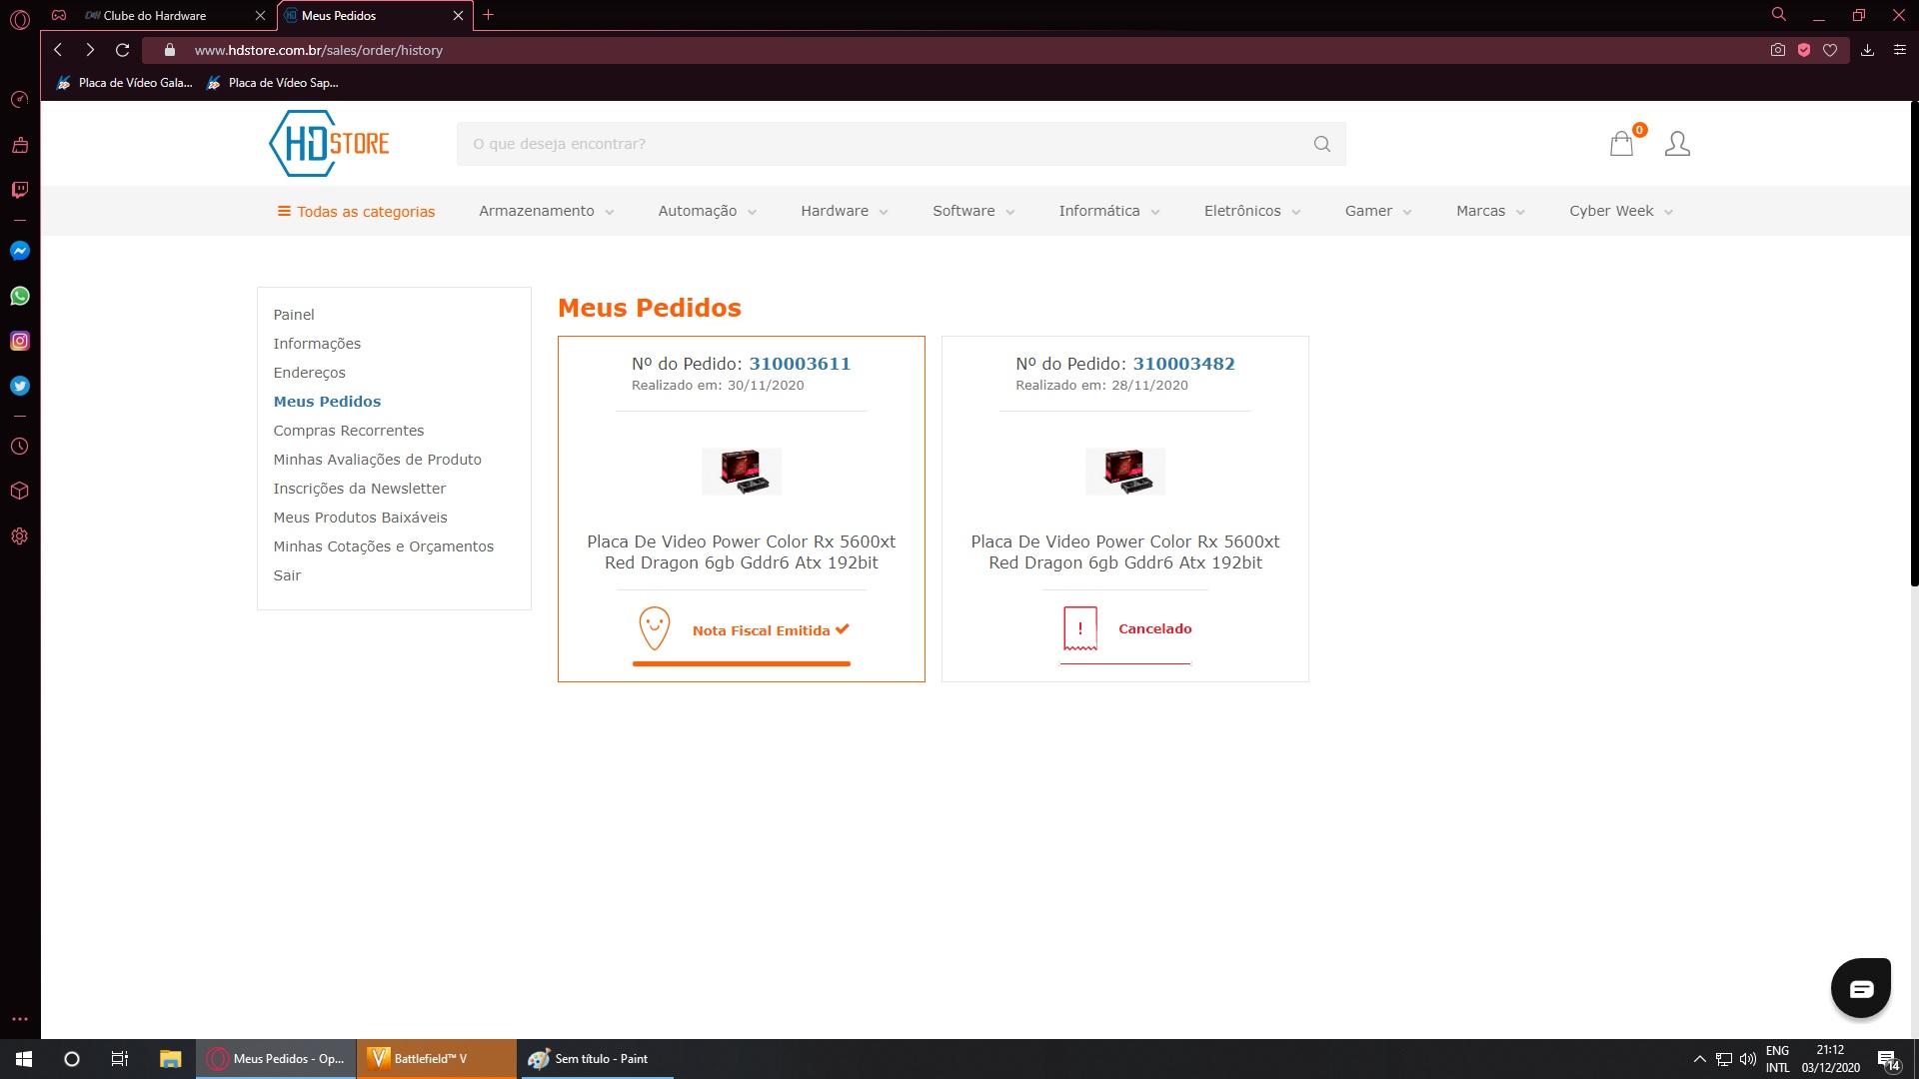Go back to the previous page
Image resolution: width=1919 pixels, height=1079 pixels.
[x=58, y=50]
